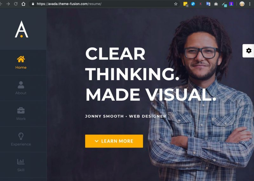This screenshot has height=181, width=254.
Task: Reload the page
Action: tap(16, 4)
